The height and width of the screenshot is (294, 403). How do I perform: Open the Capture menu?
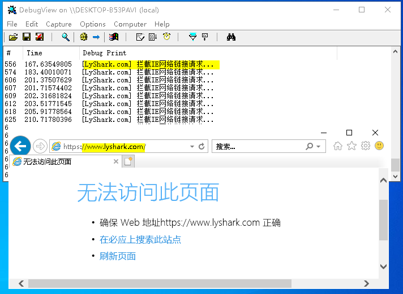click(59, 24)
